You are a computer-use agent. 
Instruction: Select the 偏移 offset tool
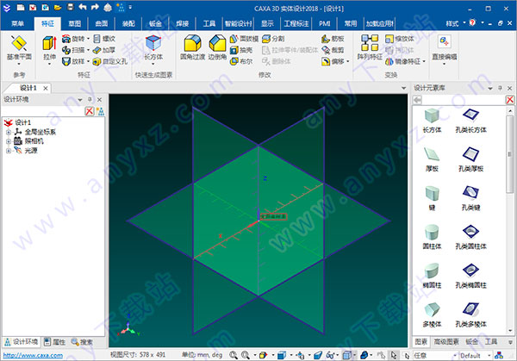(x=333, y=61)
